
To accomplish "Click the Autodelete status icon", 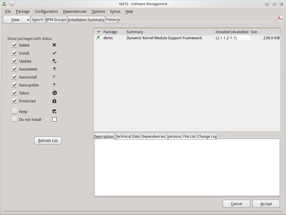I will 54,69.
